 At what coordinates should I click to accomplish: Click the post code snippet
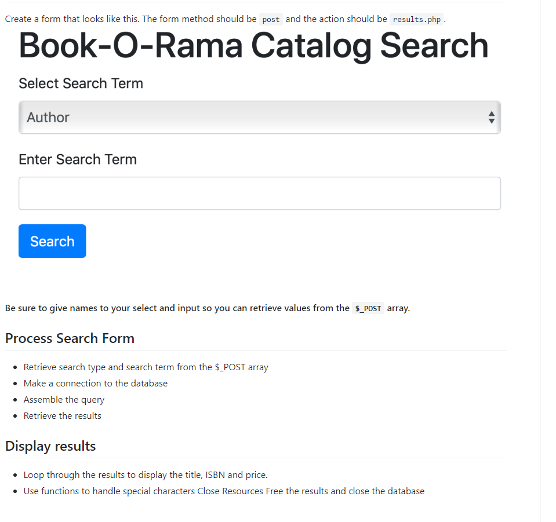pyautogui.click(x=270, y=19)
